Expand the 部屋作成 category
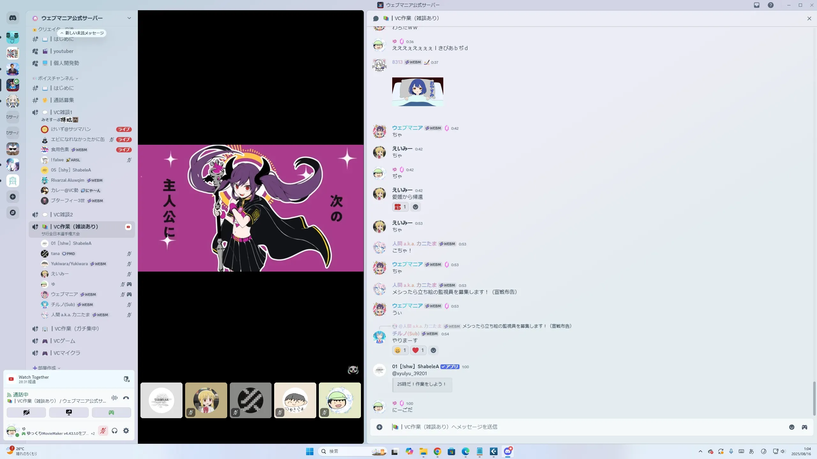Viewport: 817px width, 459px height. (x=47, y=368)
